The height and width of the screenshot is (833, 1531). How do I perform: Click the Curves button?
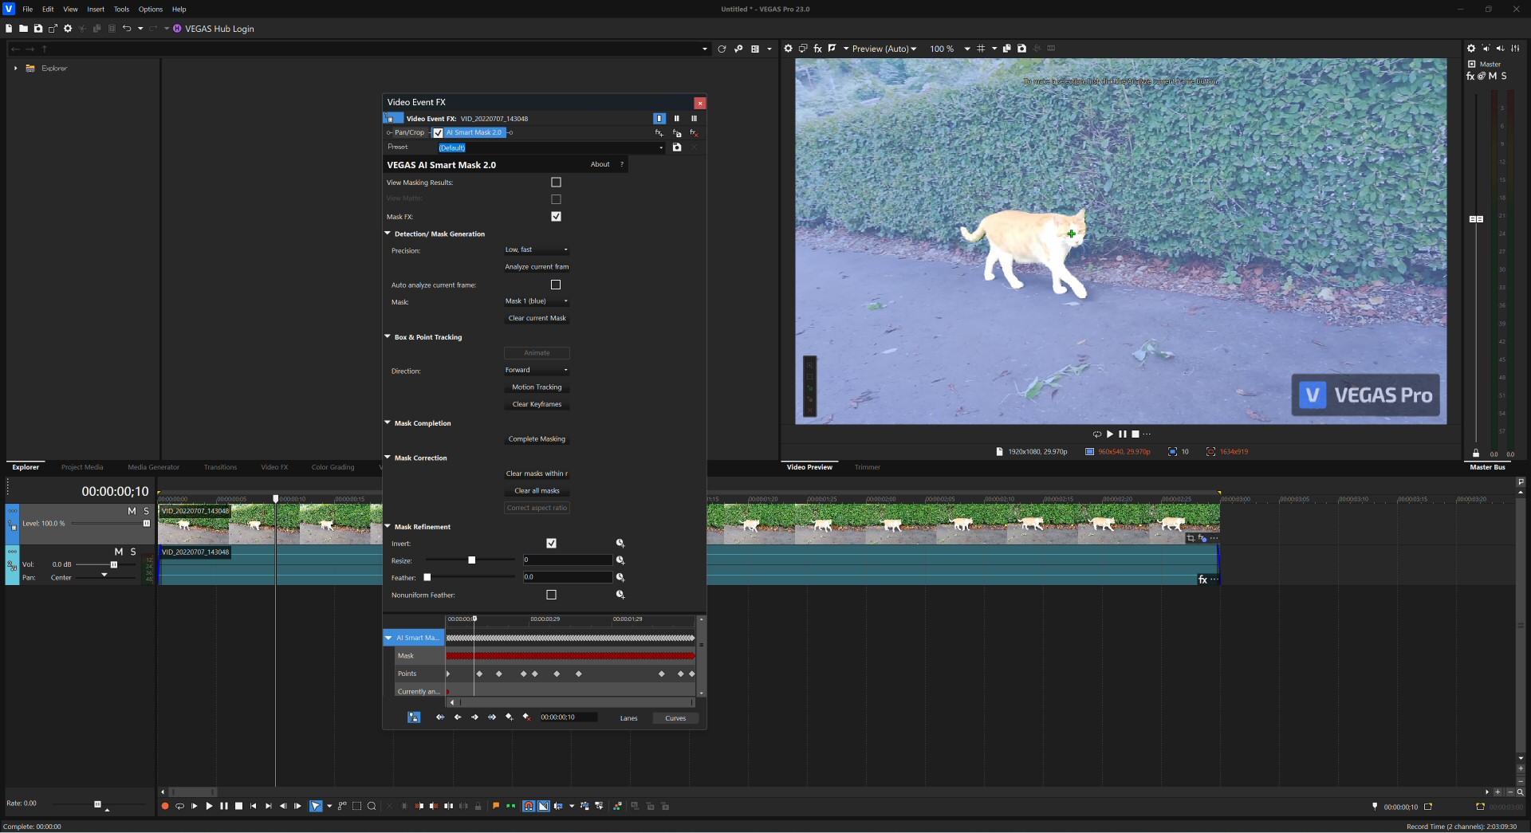coord(675,718)
